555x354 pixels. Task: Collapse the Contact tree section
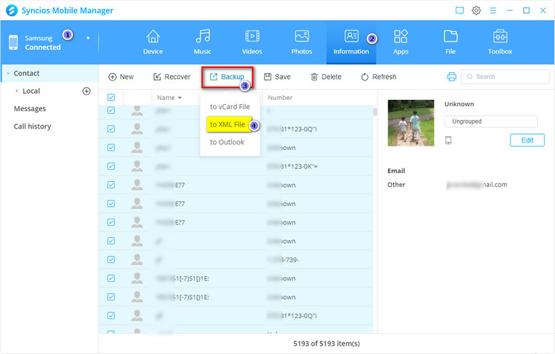(8, 74)
